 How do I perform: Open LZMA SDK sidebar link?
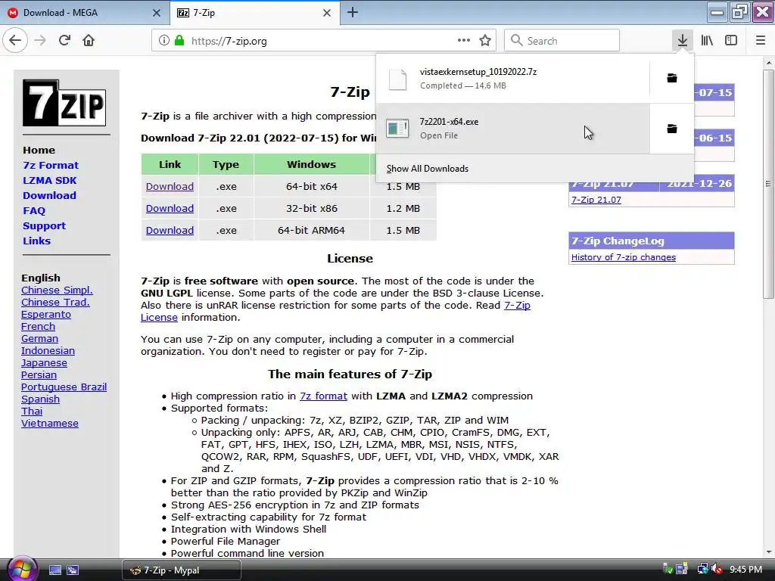point(49,180)
